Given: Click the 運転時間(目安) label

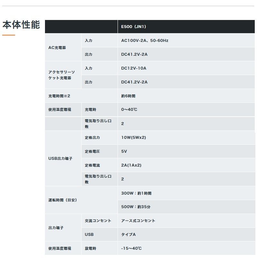Looking at the screenshot, I should click(63, 200).
